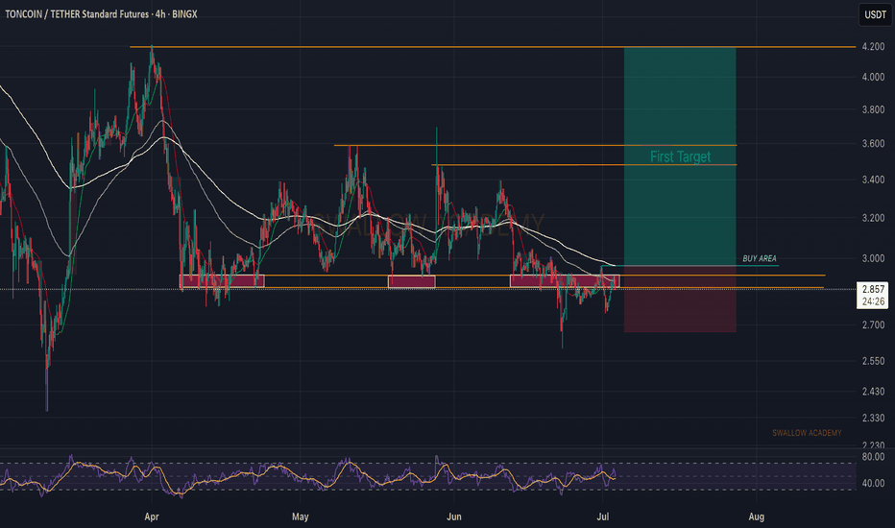Click the BUY AREA label
Screen dimensions: 895x528
click(x=760, y=258)
